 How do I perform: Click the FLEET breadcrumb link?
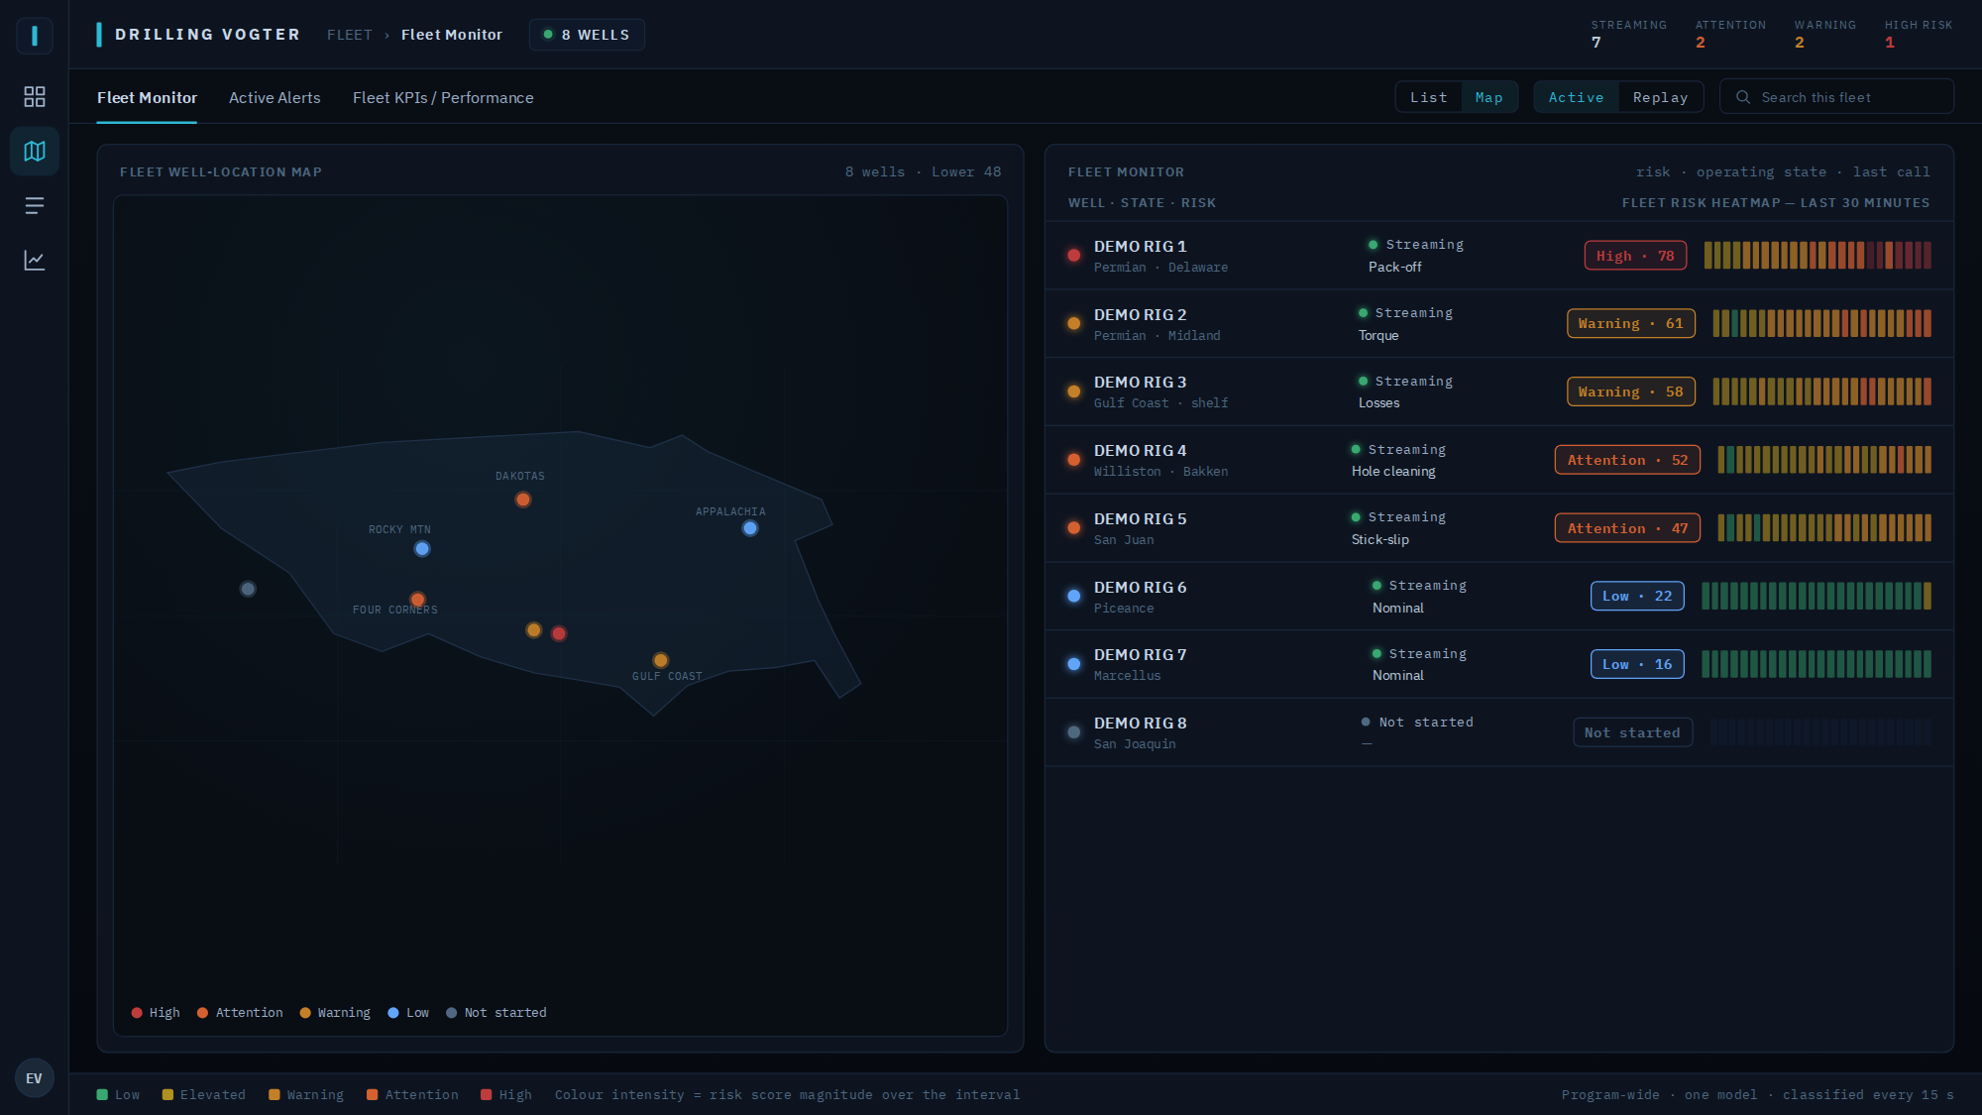click(x=350, y=35)
